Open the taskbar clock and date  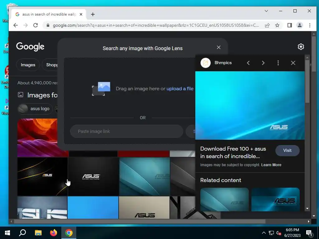click(x=292, y=233)
